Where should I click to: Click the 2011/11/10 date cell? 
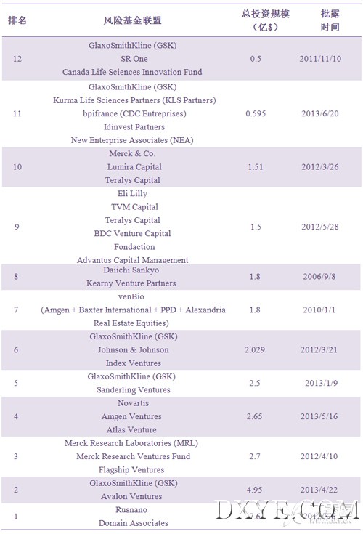[320, 59]
